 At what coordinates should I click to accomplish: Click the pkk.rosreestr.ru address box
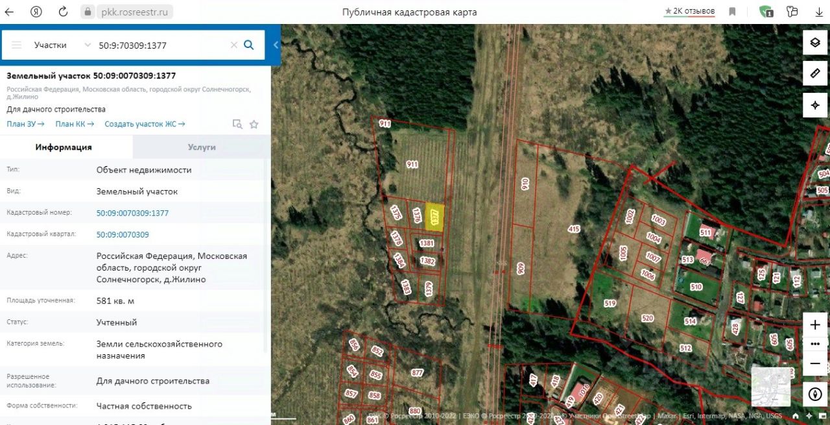click(x=134, y=12)
